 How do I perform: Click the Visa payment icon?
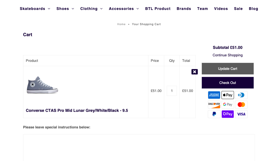click(241, 114)
